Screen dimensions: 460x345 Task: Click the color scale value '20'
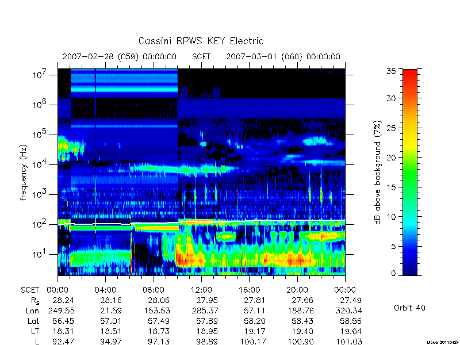point(391,158)
